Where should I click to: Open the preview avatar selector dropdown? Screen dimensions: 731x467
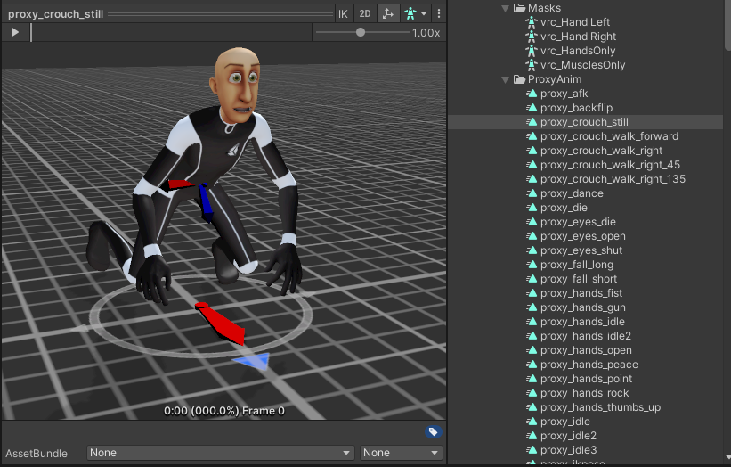416,14
